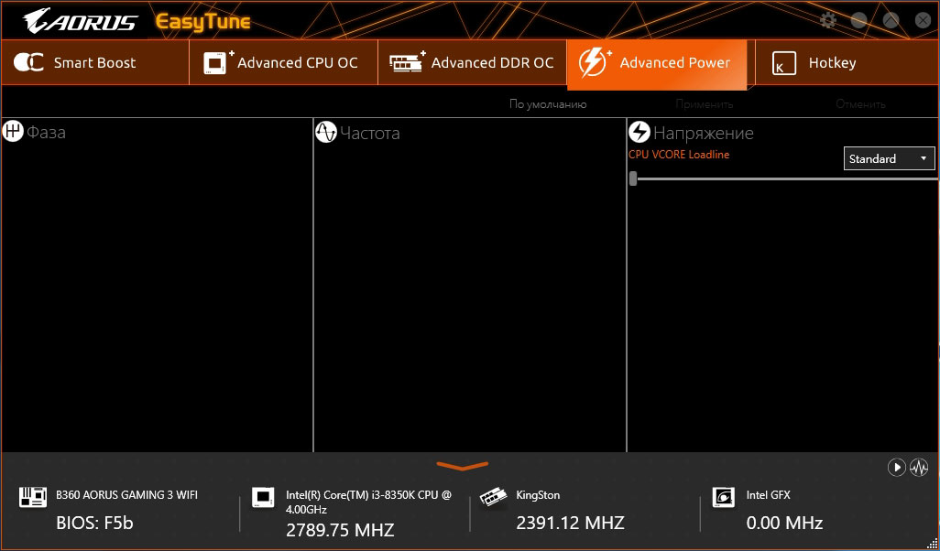The height and width of the screenshot is (551, 940).
Task: Click the B360 AORUS GAMING 3 WIFI label
Action: [x=126, y=495]
